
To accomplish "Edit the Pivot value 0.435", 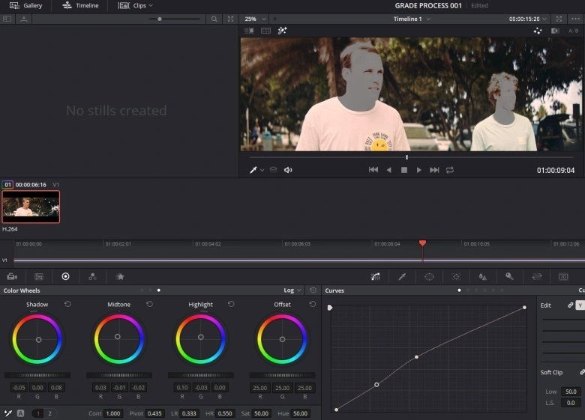I will [x=154, y=413].
